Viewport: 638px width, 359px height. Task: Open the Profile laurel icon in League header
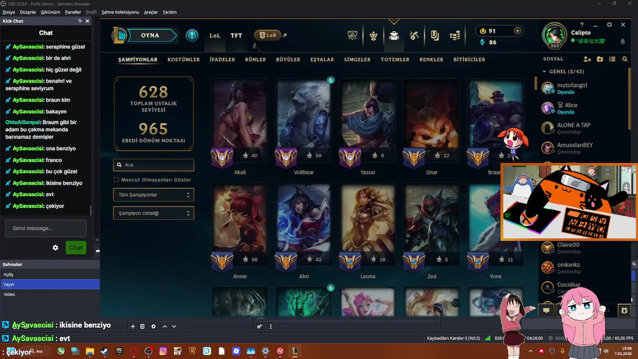pyautogui.click(x=373, y=35)
